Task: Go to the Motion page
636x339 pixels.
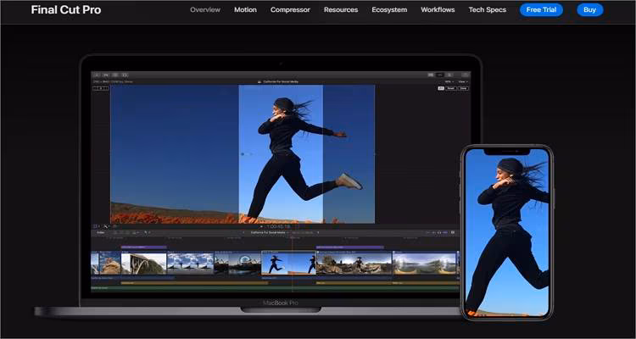Action: [245, 9]
